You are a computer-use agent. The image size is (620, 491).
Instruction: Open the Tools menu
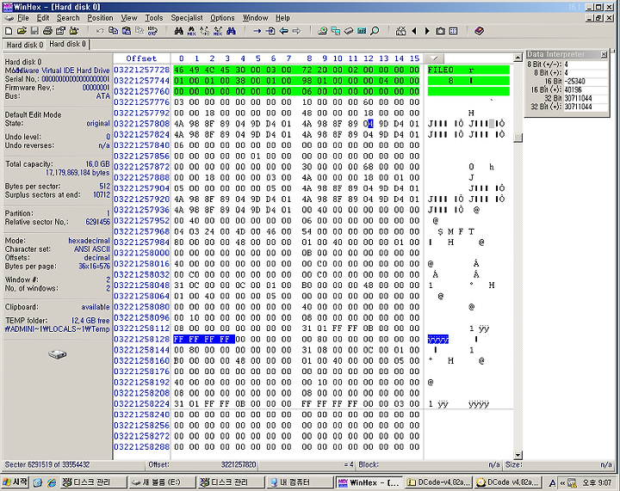pos(154,18)
